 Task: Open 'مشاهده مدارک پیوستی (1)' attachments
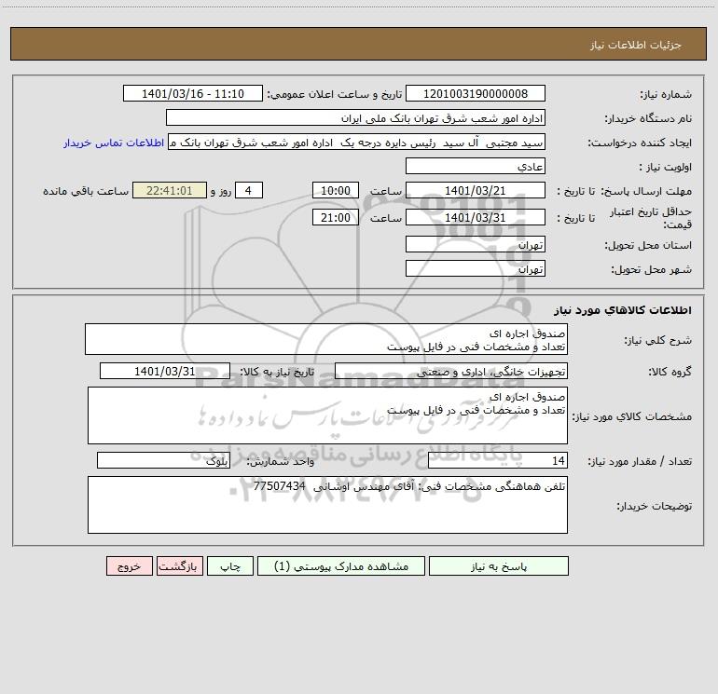coord(341,565)
